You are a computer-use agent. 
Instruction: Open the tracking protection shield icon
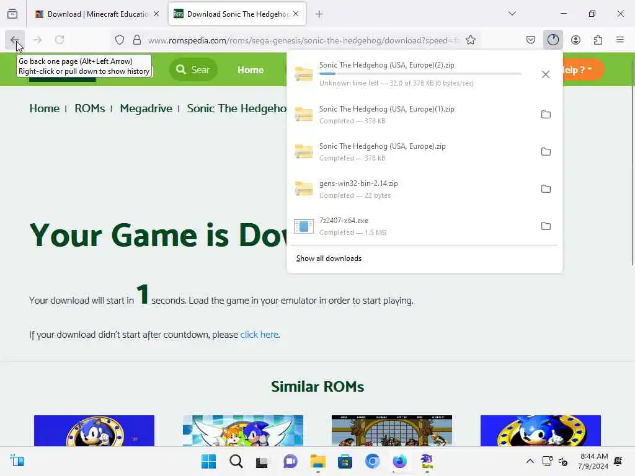coord(120,40)
